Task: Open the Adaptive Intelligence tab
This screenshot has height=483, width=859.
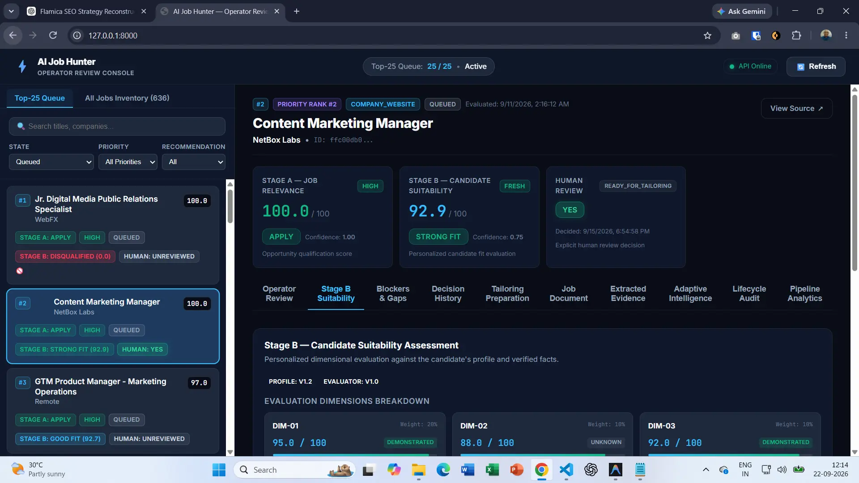Action: (x=690, y=294)
